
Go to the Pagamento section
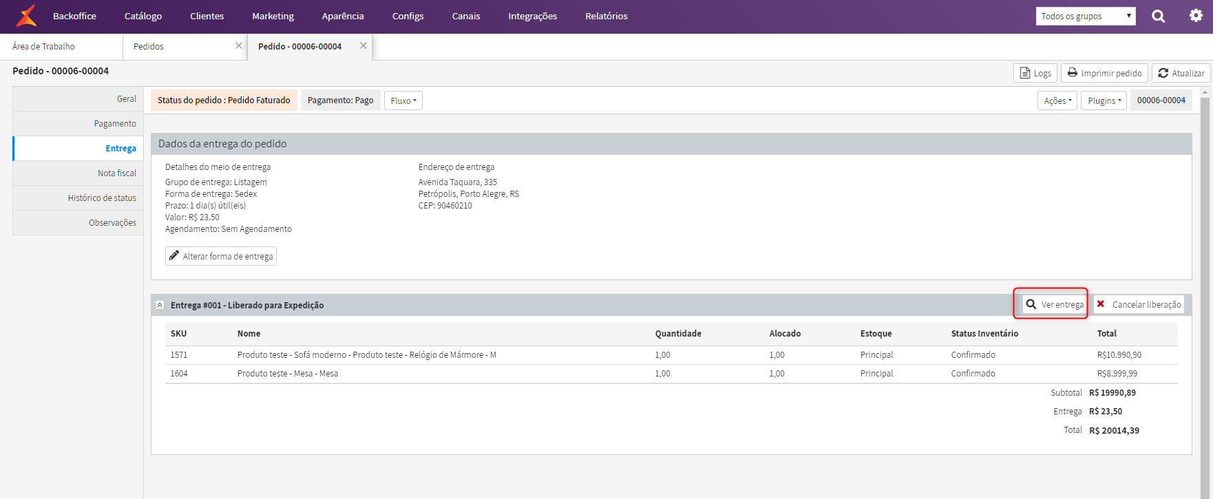coord(78,124)
